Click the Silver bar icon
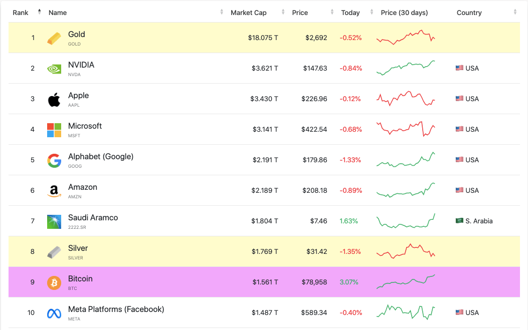 54,252
